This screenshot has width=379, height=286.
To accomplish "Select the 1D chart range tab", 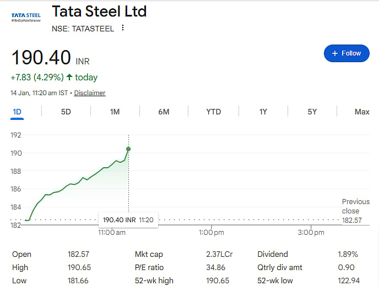I will pos(17,112).
